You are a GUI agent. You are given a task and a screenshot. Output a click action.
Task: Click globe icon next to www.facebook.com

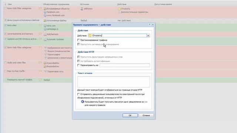(45, 16)
